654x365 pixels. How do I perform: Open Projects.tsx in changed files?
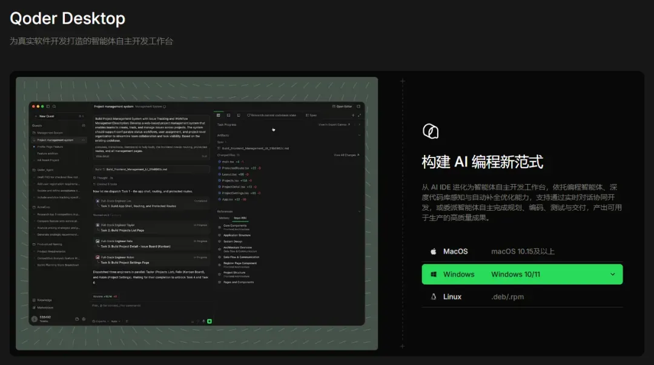235,180
